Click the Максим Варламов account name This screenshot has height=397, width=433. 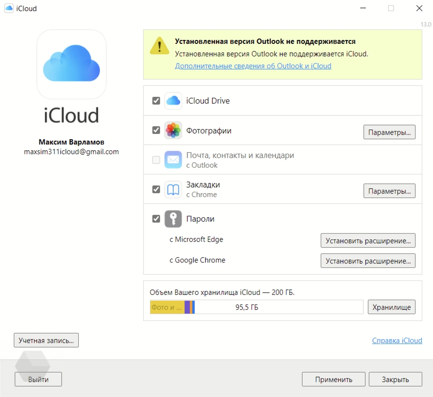coord(72,142)
